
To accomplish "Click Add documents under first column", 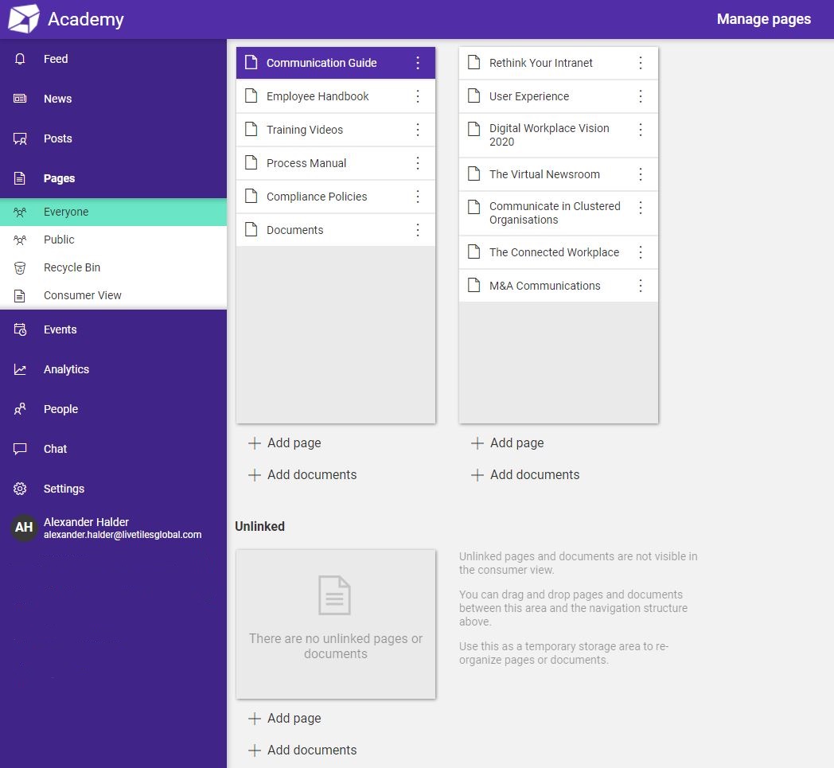I will [302, 474].
